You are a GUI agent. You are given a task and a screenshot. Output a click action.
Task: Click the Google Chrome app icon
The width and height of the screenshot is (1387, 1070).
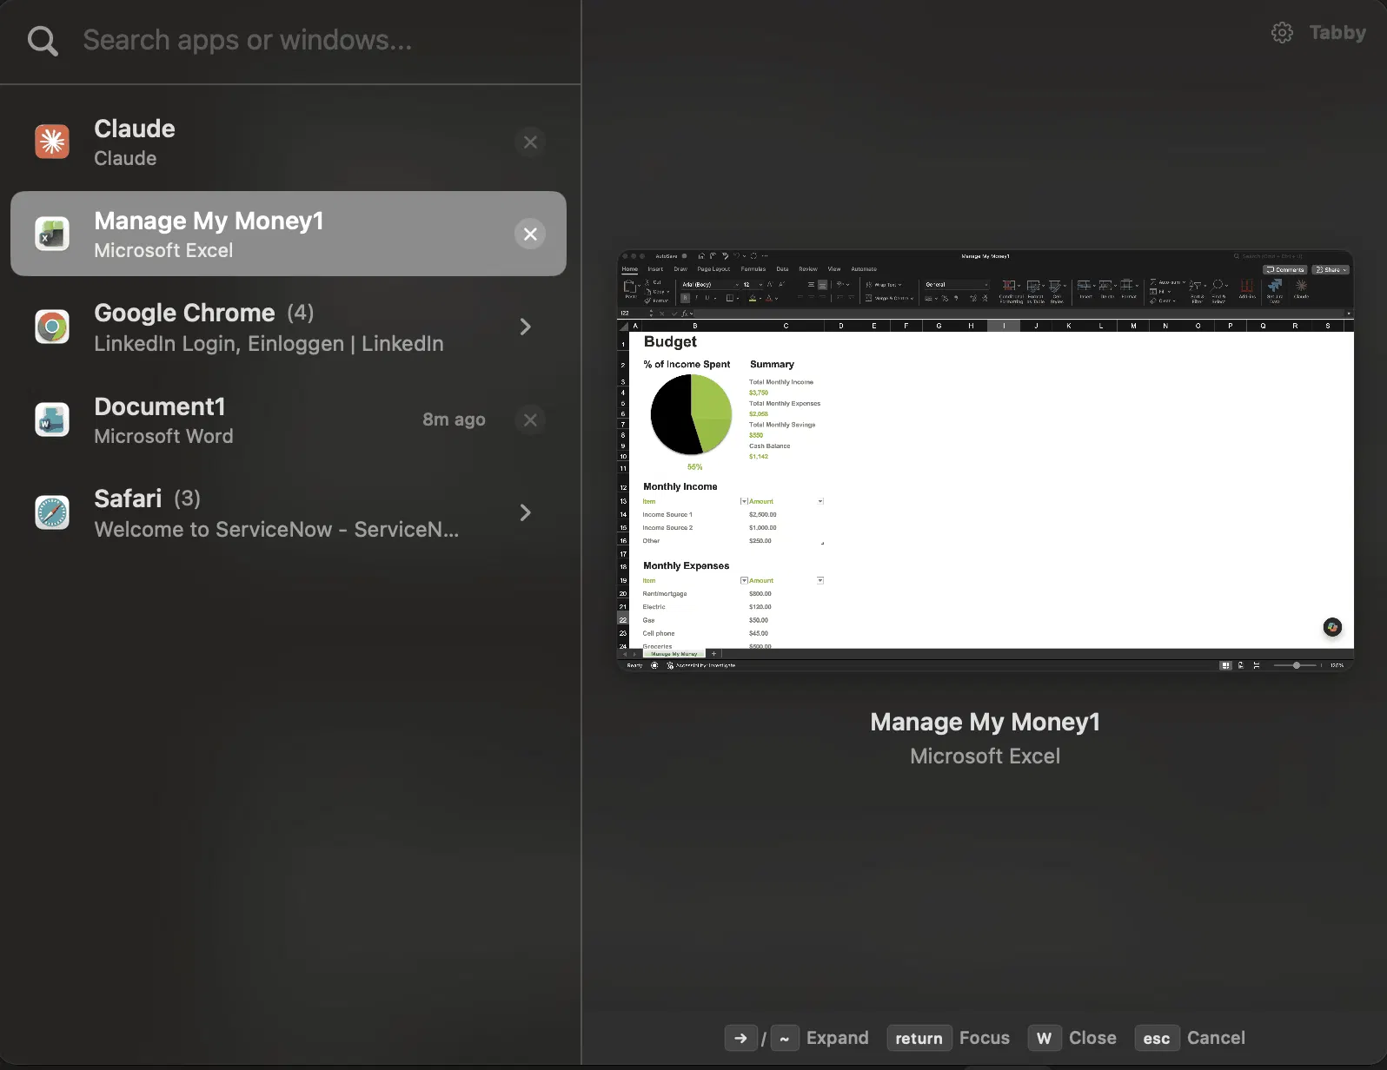pyautogui.click(x=52, y=327)
